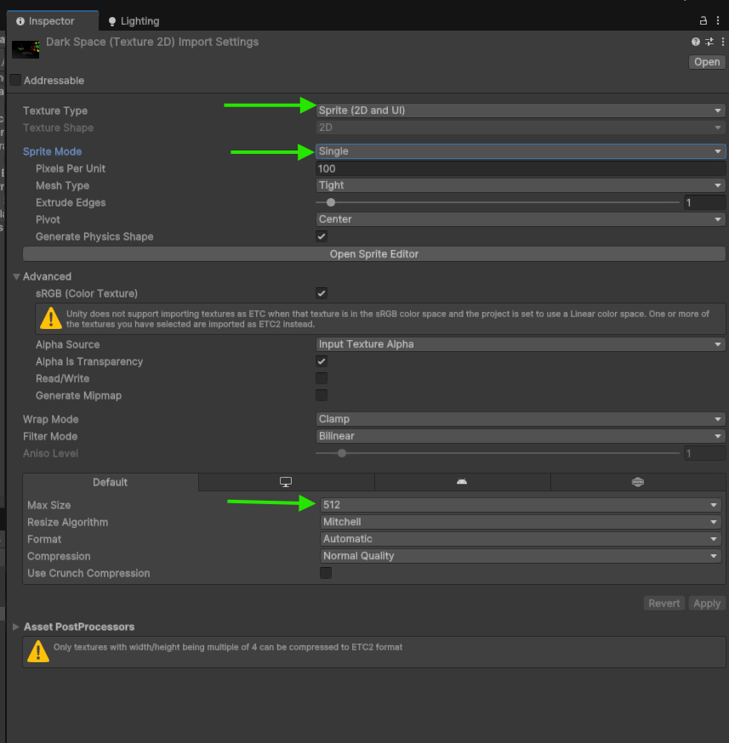The image size is (729, 743).
Task: Open the Max Size dropdown
Action: (521, 505)
